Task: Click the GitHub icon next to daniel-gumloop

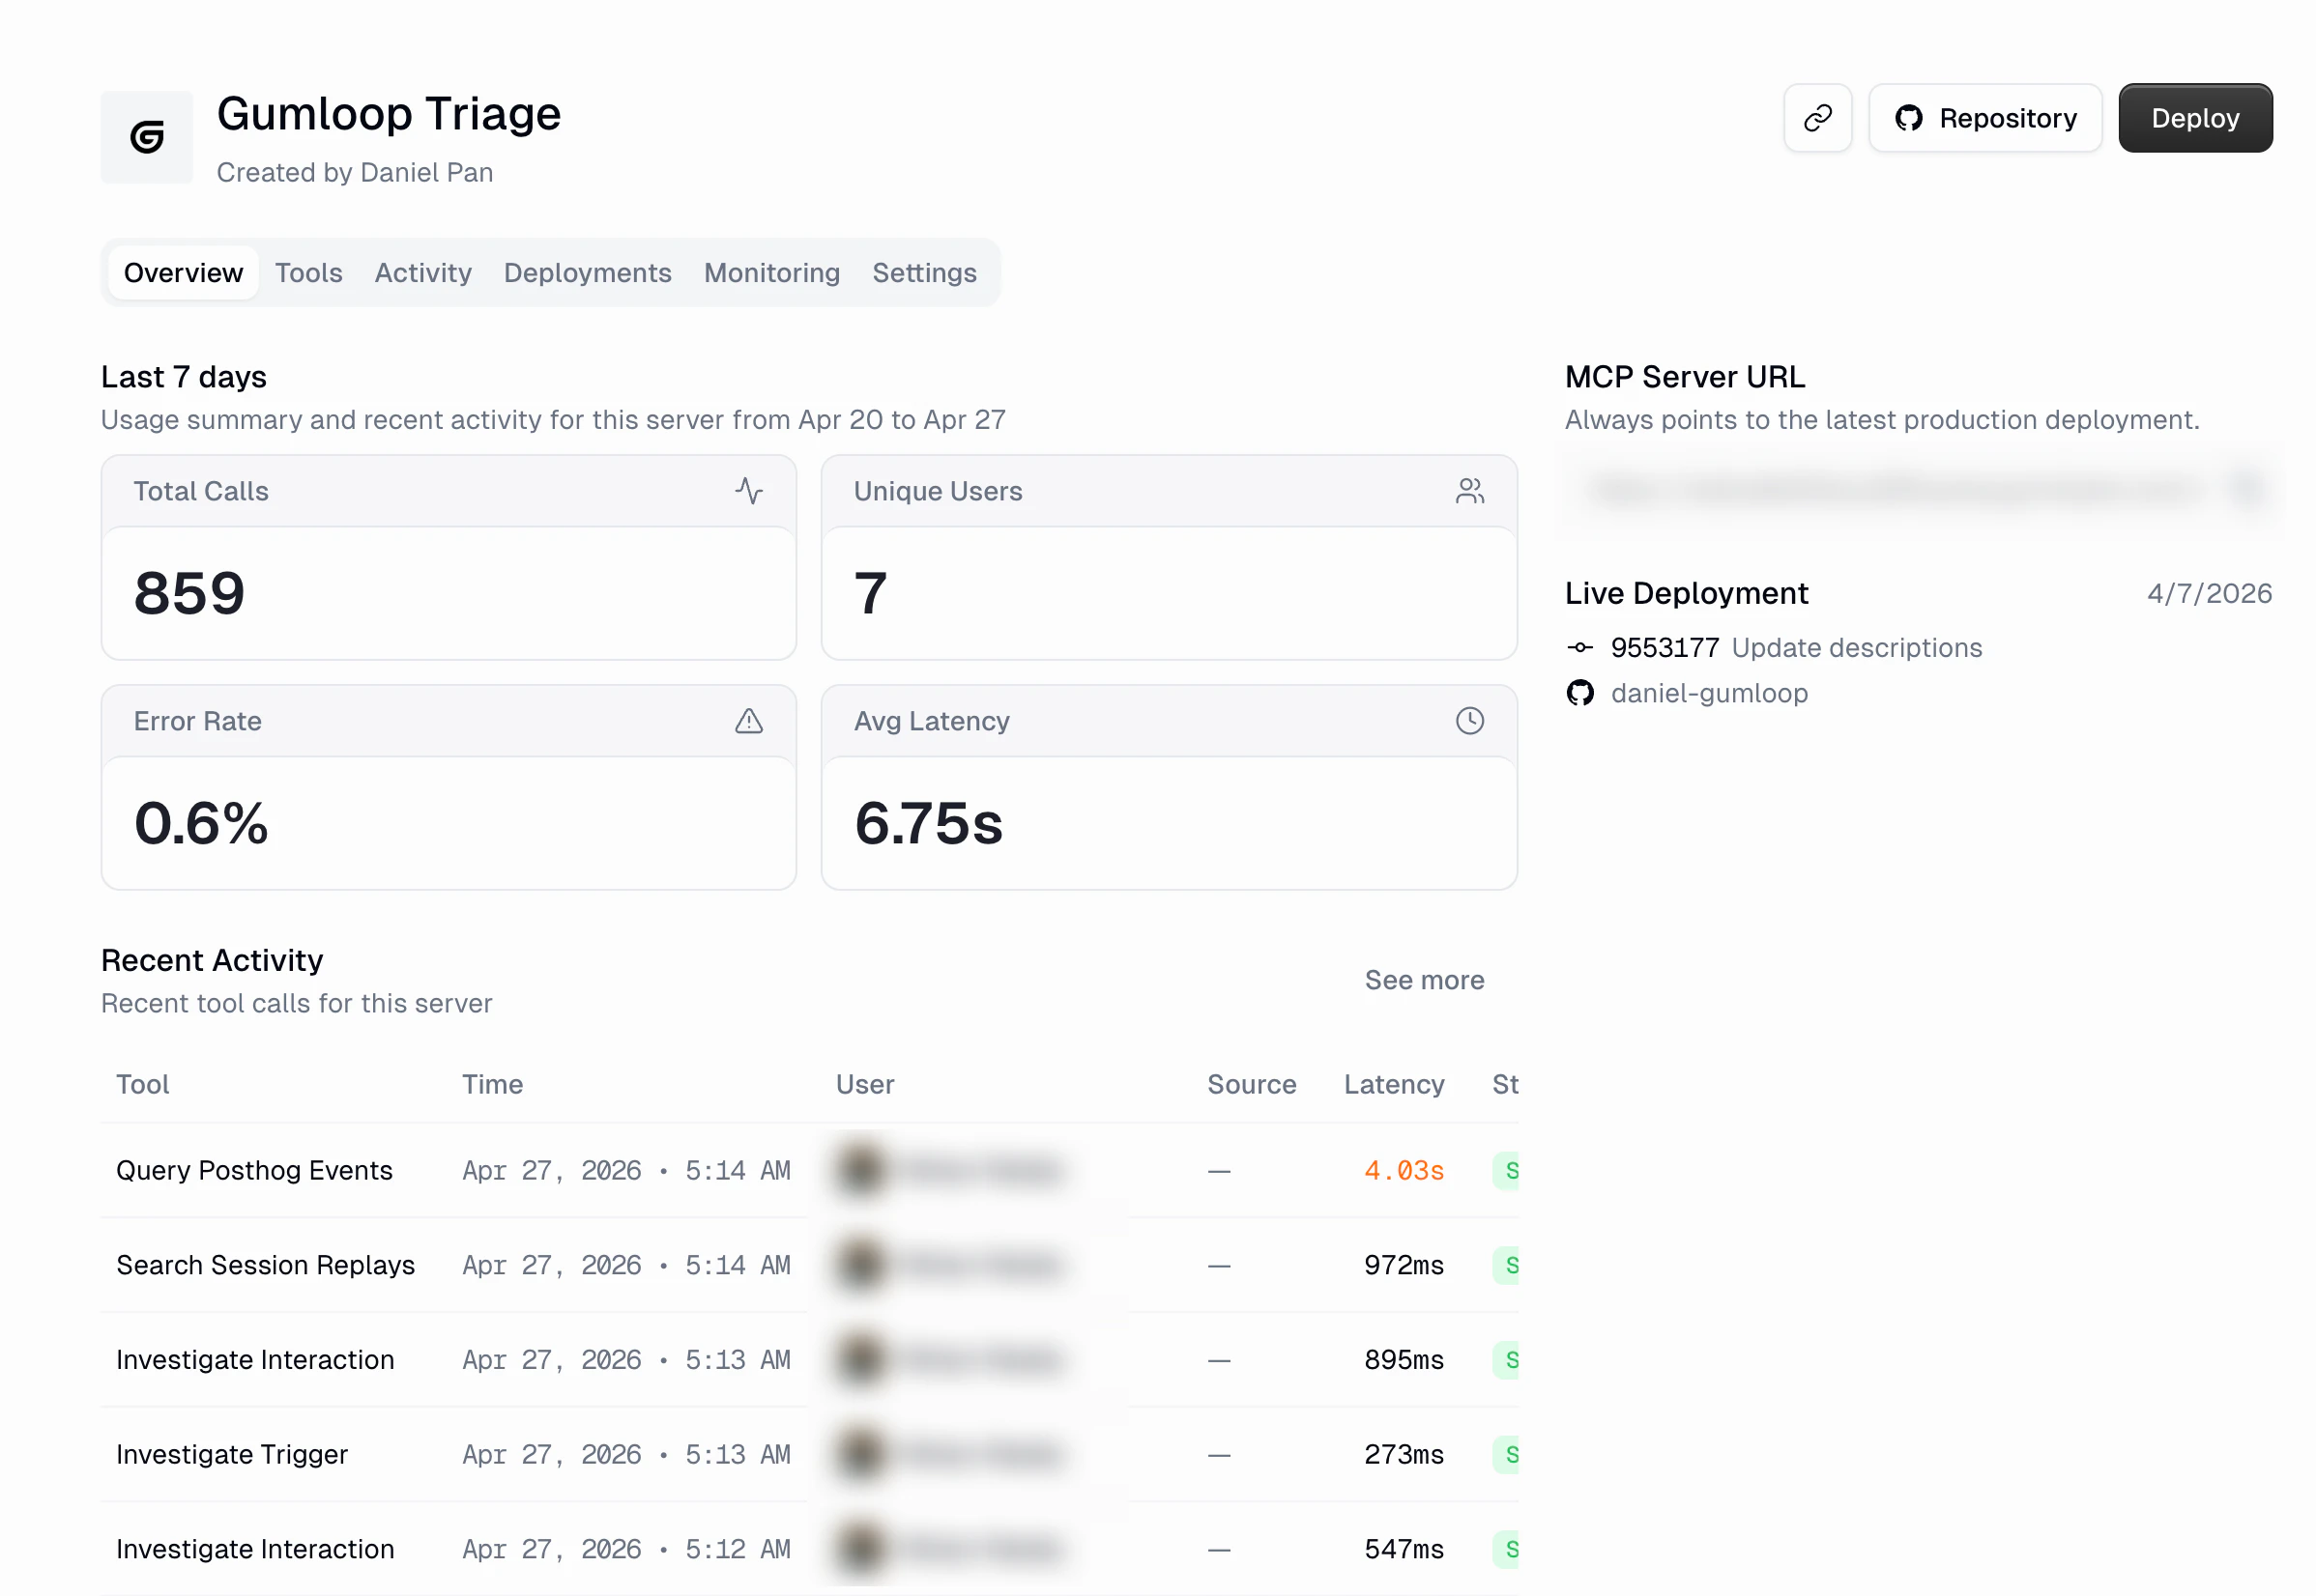Action: (1580, 692)
